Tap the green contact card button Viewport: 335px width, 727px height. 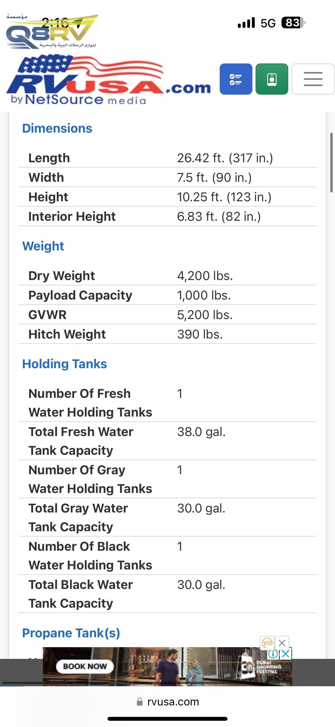tap(272, 79)
